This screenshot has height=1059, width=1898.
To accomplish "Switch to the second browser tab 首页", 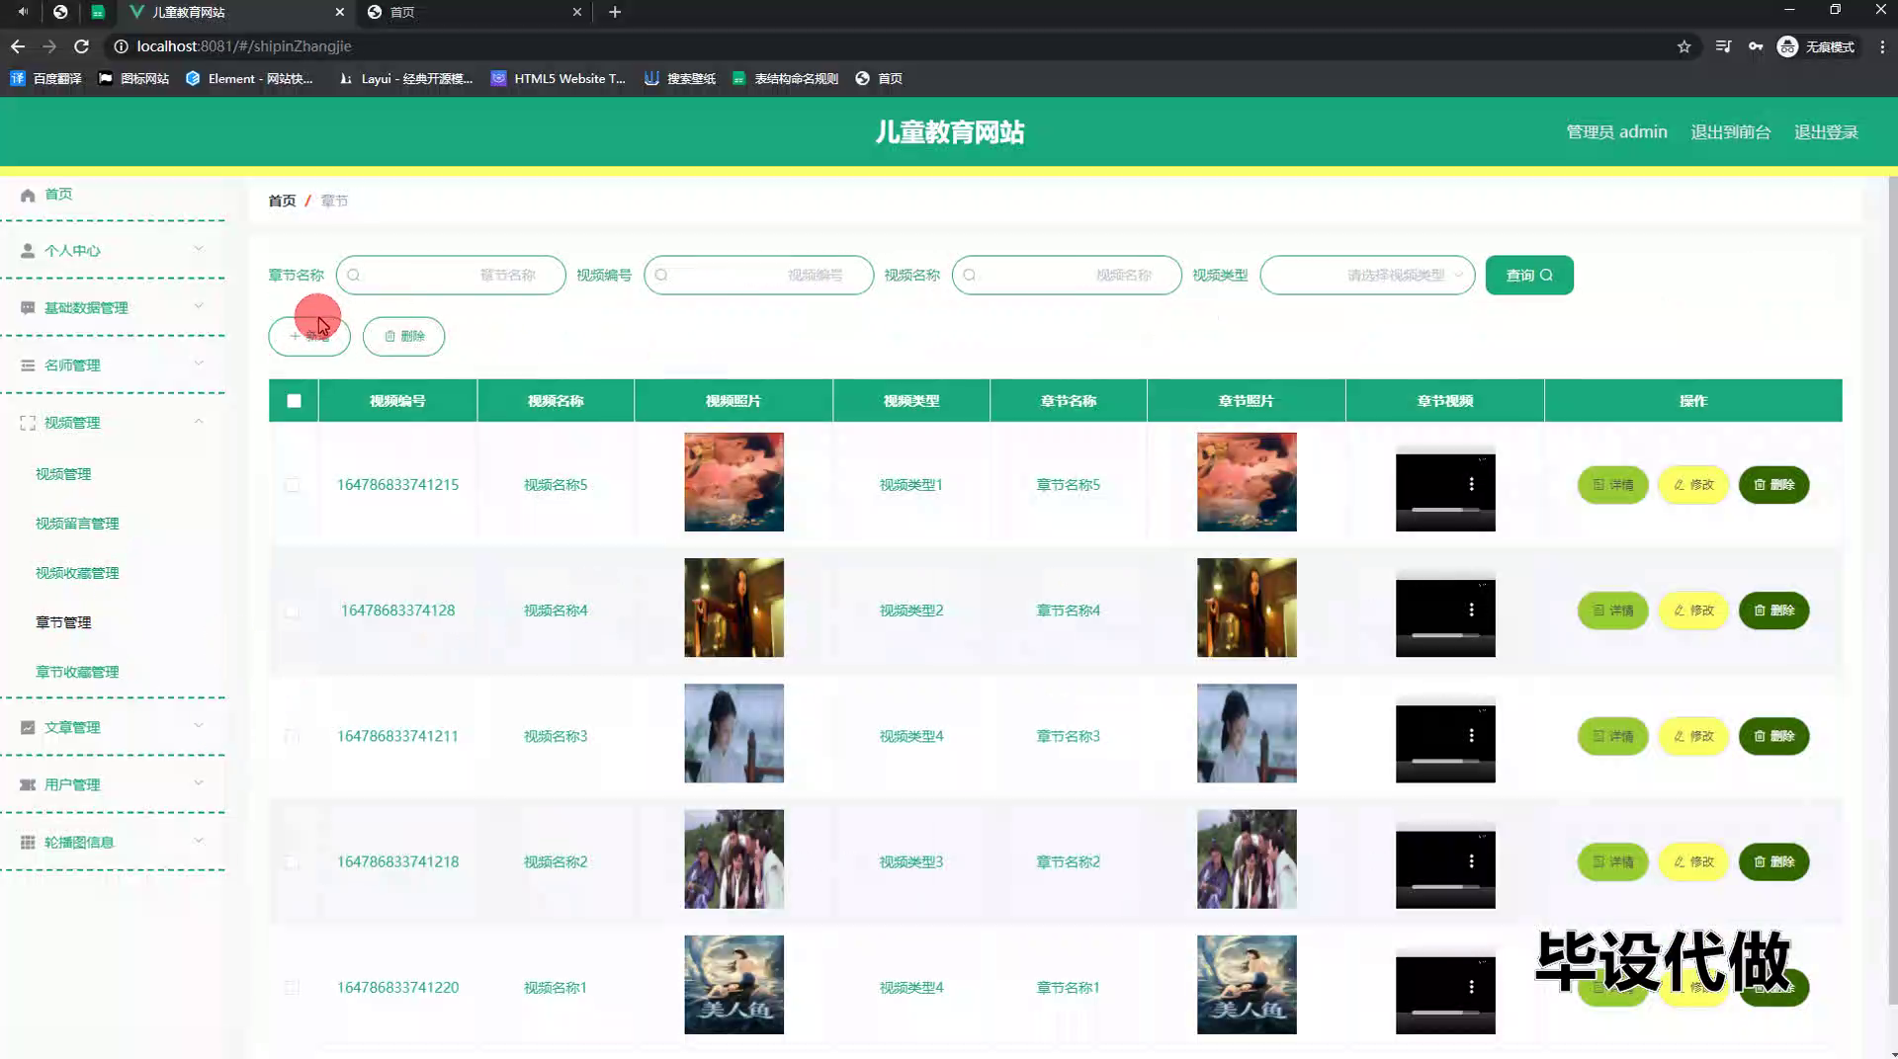I will [473, 12].
